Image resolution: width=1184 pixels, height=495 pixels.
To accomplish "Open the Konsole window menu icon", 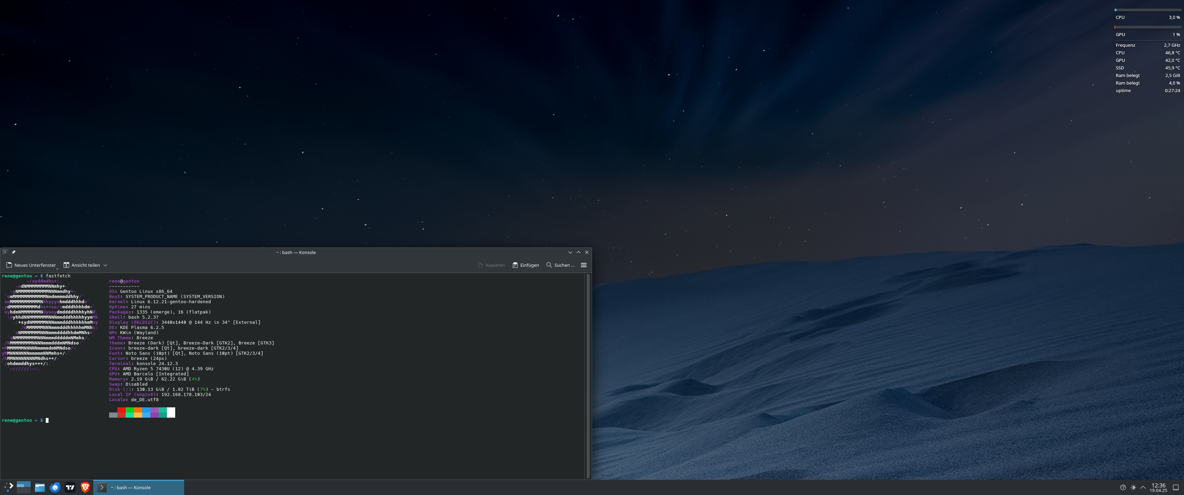I will click(x=4, y=252).
